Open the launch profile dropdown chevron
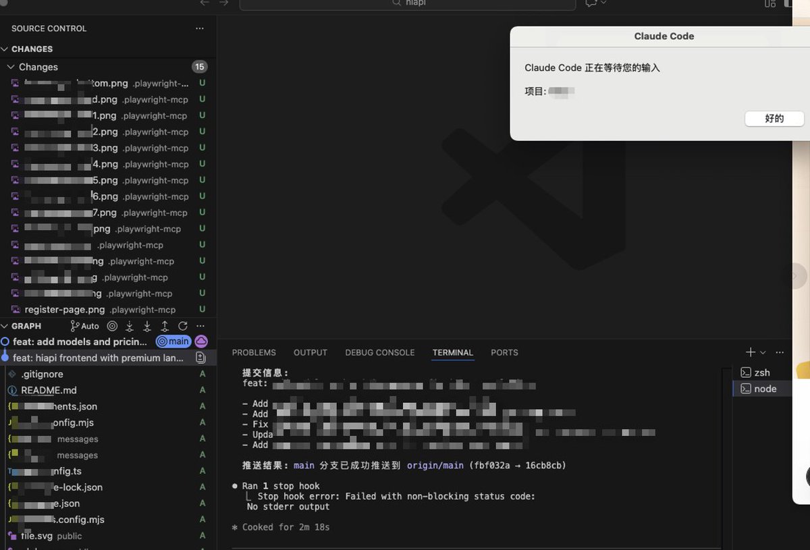Screen dimensions: 810x550 [763, 352]
